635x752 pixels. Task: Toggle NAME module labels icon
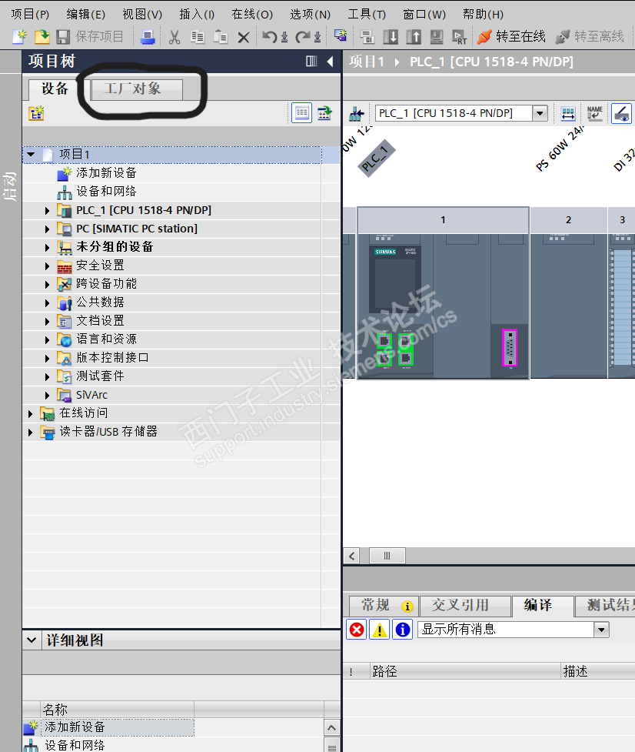tap(595, 114)
